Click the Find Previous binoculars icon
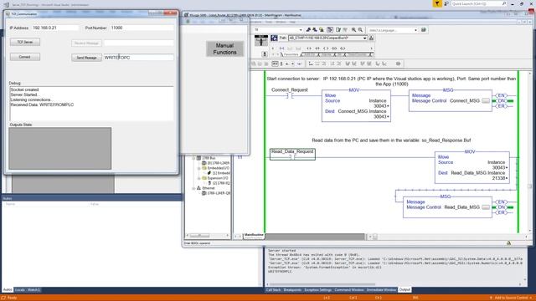Screen dimensions: 536x301 click(x=308, y=30)
